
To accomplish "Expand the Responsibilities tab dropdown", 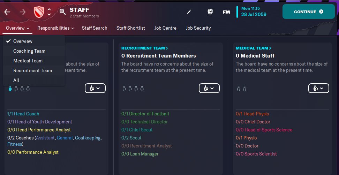I will [x=55, y=28].
